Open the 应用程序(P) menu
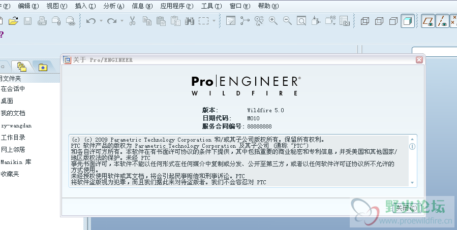This screenshot has height=230, width=457. click(x=177, y=6)
